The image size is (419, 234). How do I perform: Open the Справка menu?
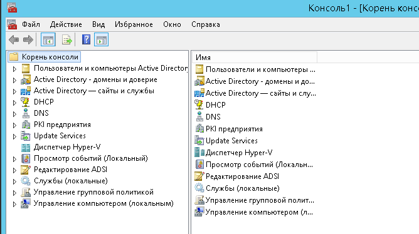(x=206, y=24)
